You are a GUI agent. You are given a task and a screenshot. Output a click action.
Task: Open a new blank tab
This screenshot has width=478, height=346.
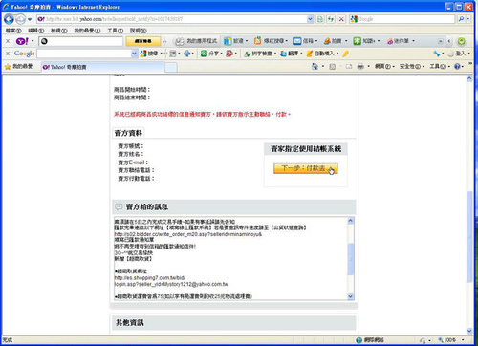(171, 67)
